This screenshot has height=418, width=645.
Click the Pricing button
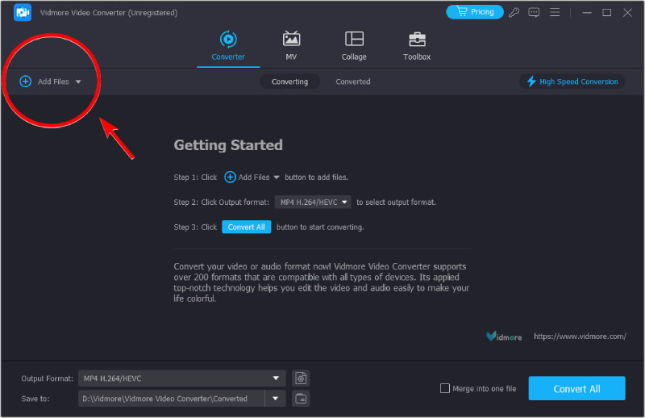tap(475, 12)
